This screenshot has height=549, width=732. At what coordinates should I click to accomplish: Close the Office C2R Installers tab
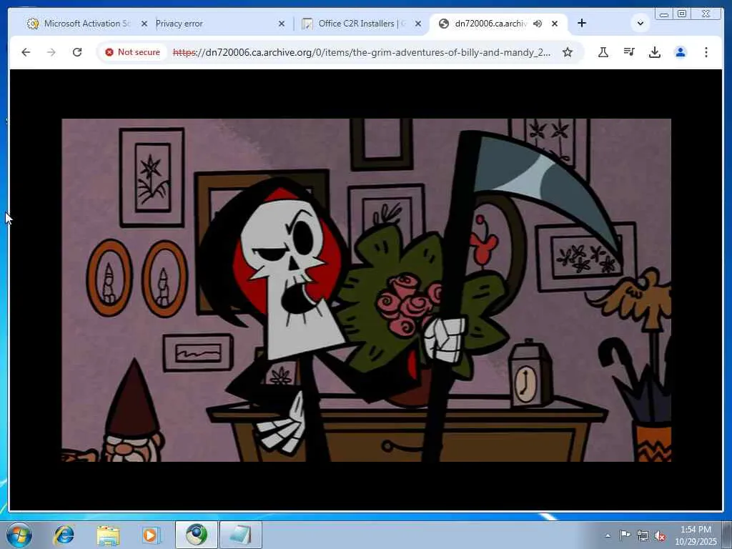click(417, 24)
